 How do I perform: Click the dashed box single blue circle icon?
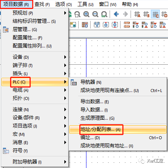pos(106,25)
